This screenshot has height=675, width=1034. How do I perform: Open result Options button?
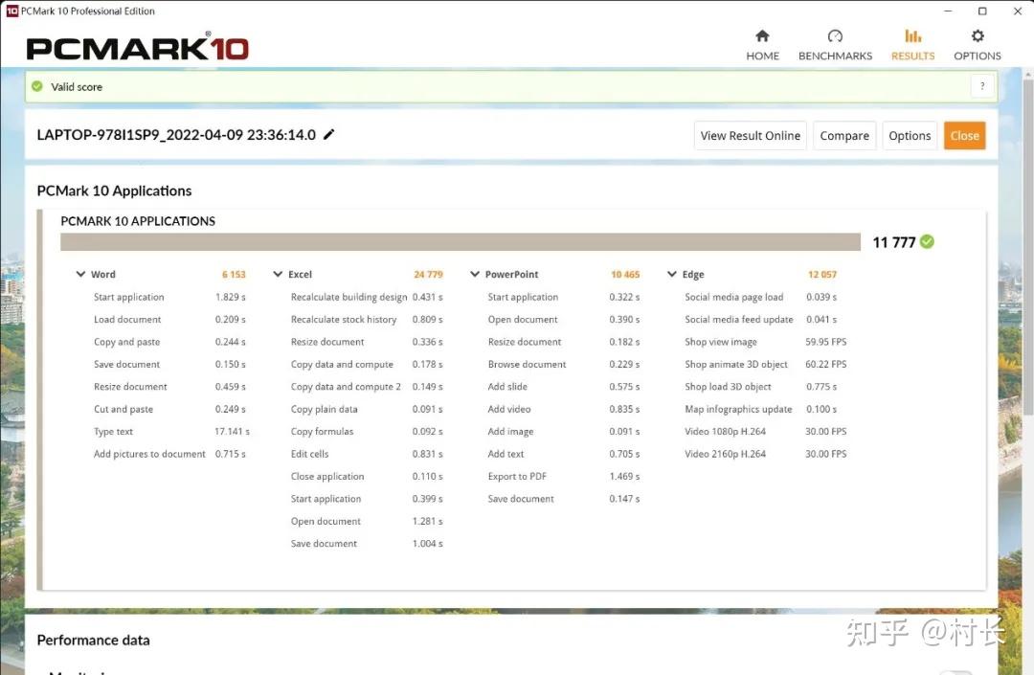coord(910,136)
